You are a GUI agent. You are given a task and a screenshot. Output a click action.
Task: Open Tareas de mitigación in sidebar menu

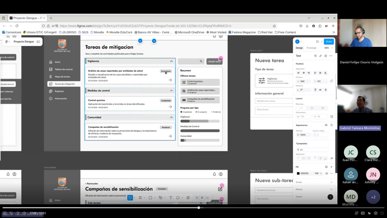[65, 84]
